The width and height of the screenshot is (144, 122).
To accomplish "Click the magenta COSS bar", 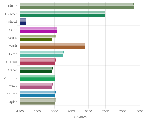I will 39,31.
